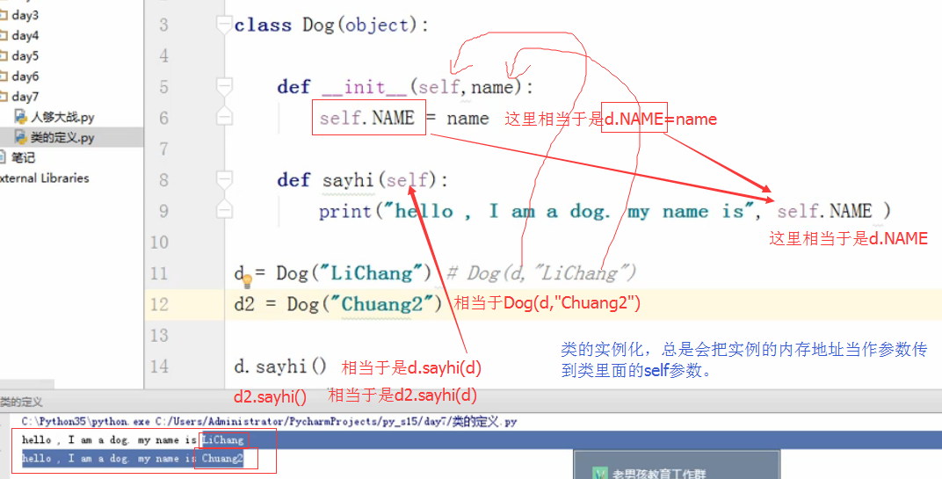Click line number 14 in the gutter
Image resolution: width=942 pixels, height=479 pixels.
coord(159,367)
